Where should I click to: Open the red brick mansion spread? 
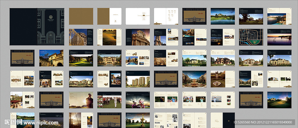pyautogui.click(x=223, y=58)
